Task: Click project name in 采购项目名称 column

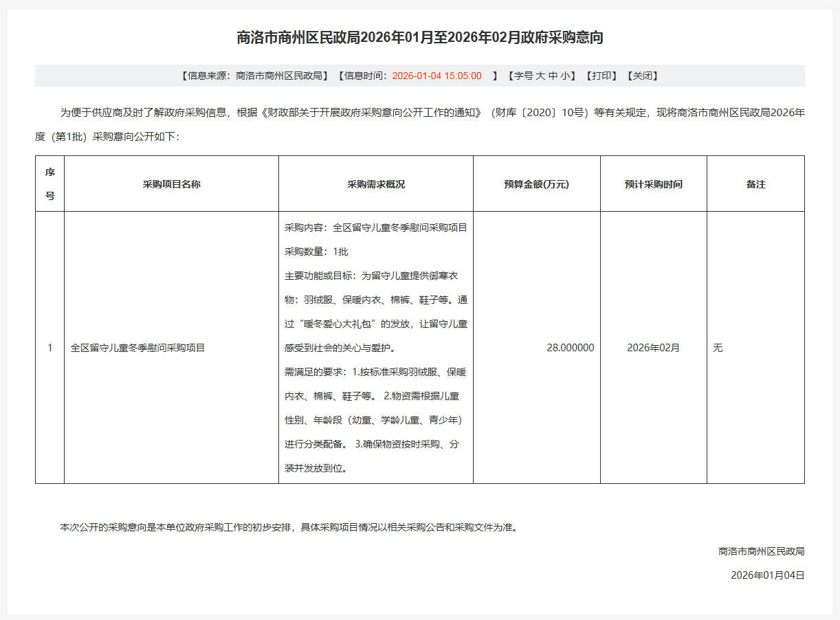Action: pos(137,348)
